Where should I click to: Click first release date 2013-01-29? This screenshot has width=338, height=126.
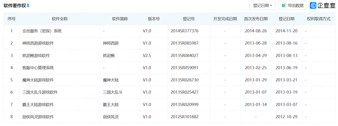tap(256, 80)
